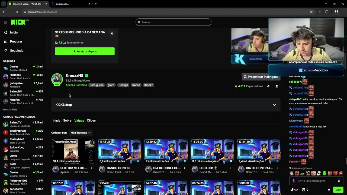Click the gtarp tag
The image size is (347, 195).
[x=111, y=85]
